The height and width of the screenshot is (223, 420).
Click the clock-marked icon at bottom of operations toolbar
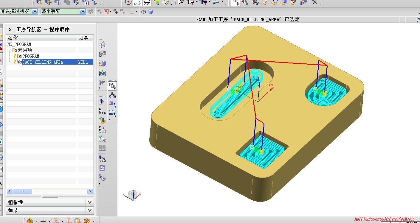click(102, 178)
